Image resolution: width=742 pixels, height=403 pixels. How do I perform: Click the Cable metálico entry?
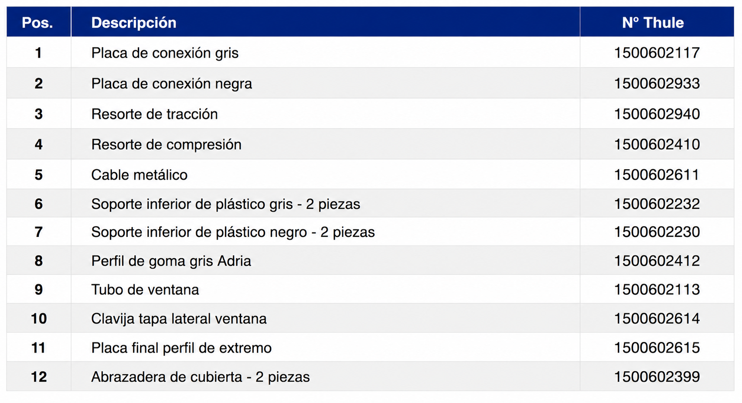[139, 175]
